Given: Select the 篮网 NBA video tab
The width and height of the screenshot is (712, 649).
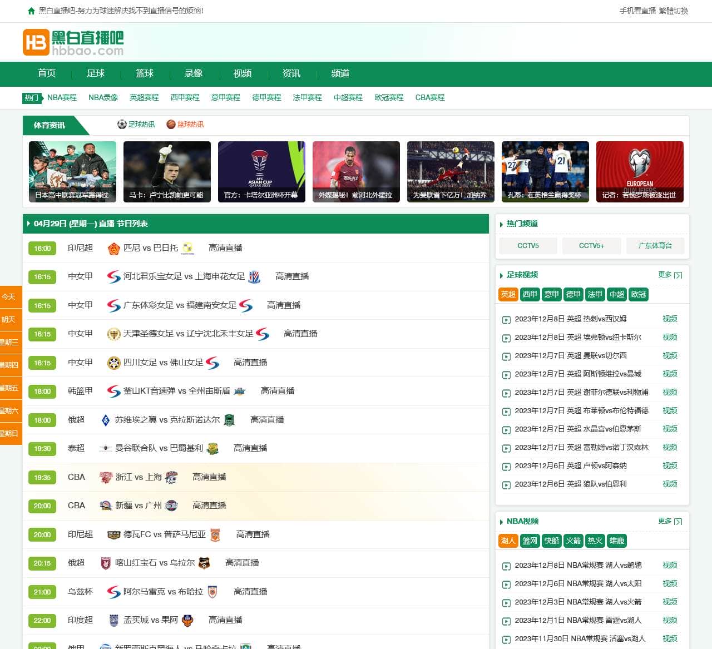Looking at the screenshot, I should pos(530,541).
